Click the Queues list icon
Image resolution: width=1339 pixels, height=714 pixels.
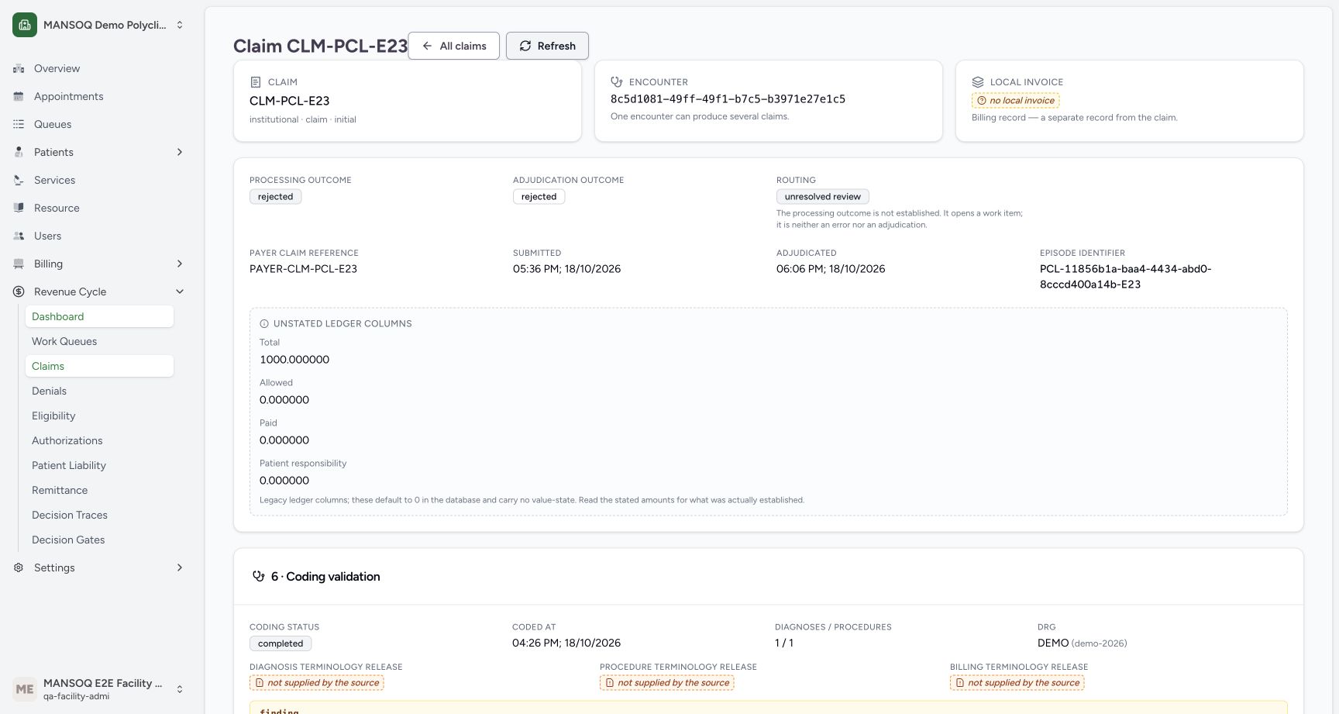19,124
